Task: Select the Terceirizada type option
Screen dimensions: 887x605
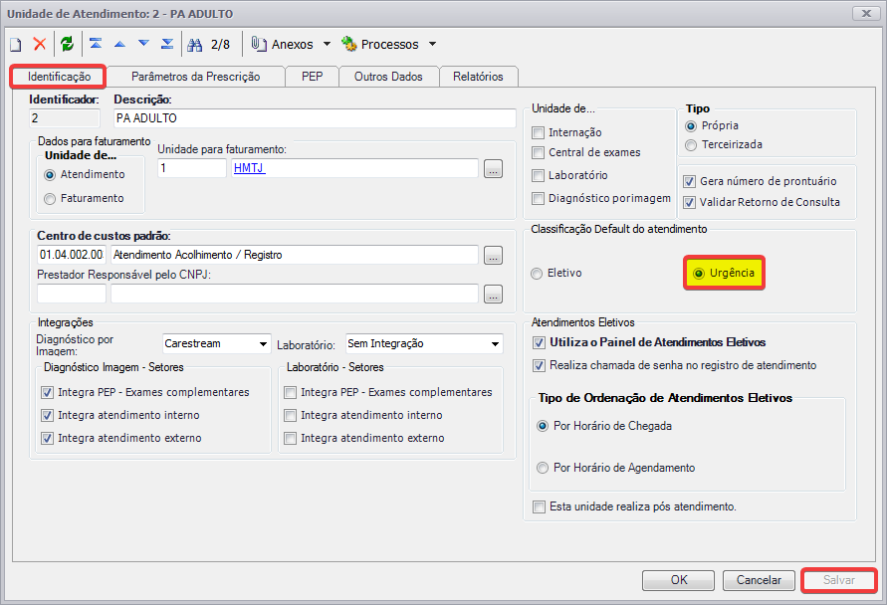Action: [691, 145]
